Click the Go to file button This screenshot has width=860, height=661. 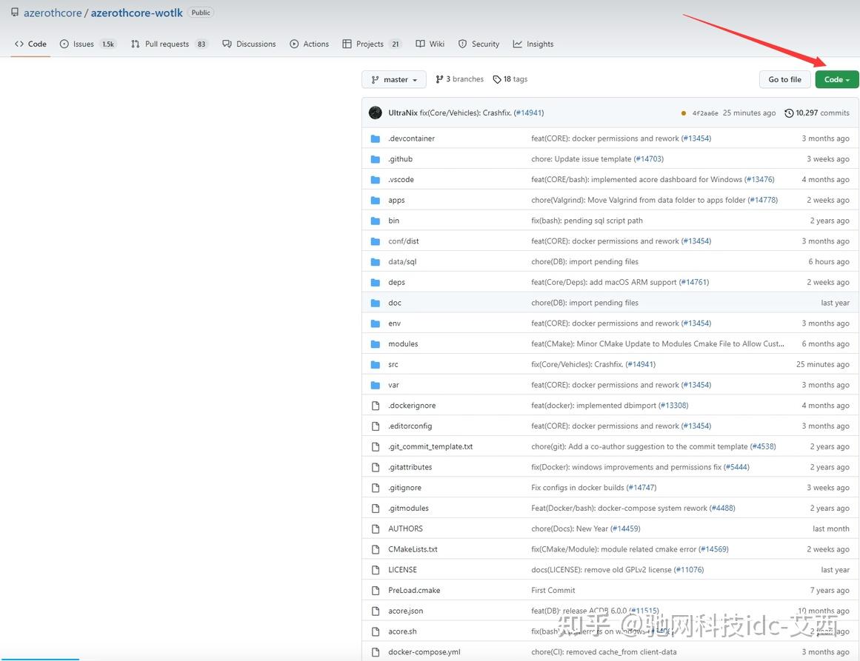[x=784, y=79]
